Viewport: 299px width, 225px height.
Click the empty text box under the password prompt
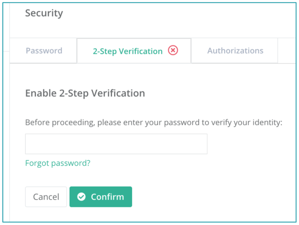click(x=116, y=144)
